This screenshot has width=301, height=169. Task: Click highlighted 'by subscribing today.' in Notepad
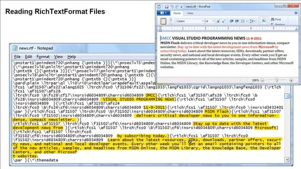coord(142,136)
